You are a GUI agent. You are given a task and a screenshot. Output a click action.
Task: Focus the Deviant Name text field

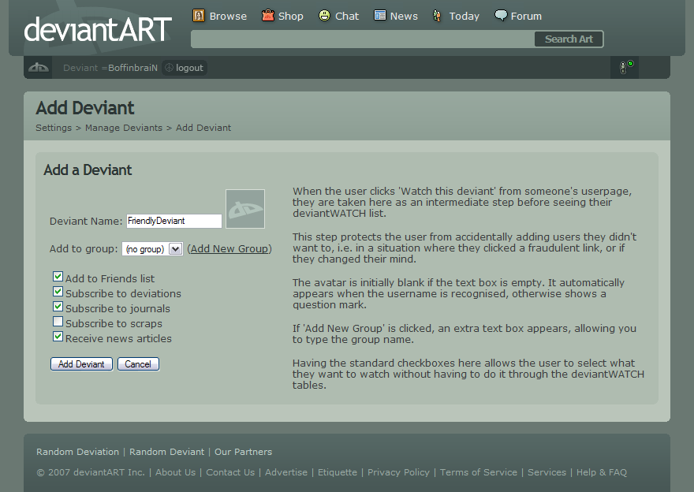pyautogui.click(x=174, y=221)
